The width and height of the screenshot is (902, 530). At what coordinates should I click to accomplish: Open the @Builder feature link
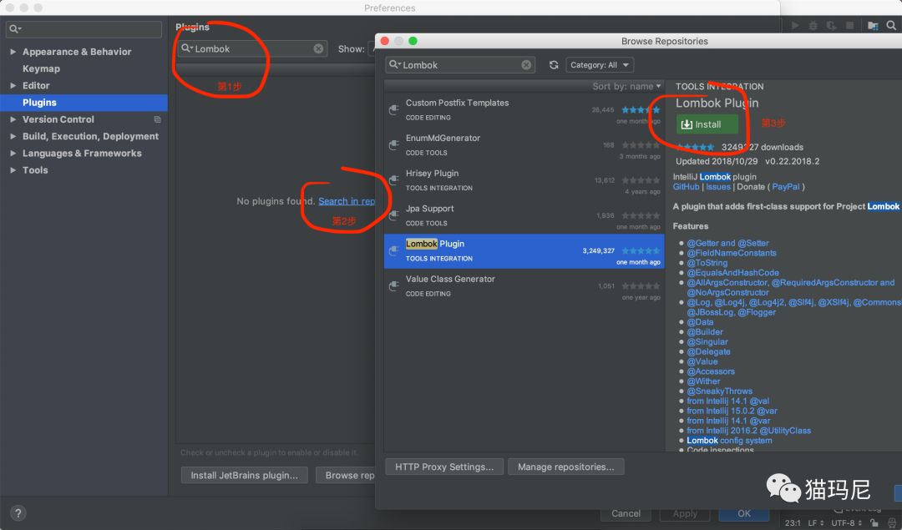[x=705, y=331]
